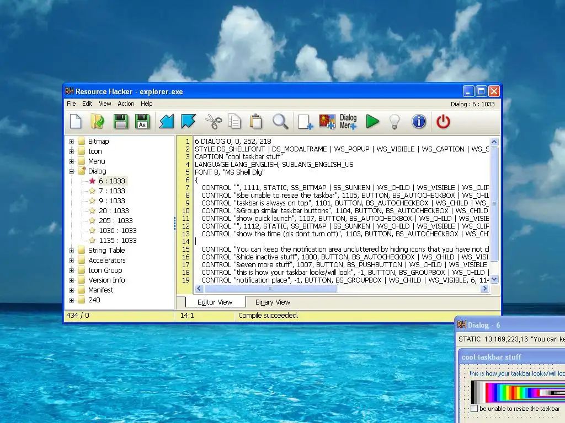Viewport: 565px width, 423px height.
Task: Click the Copy pages icon
Action: tap(234, 121)
